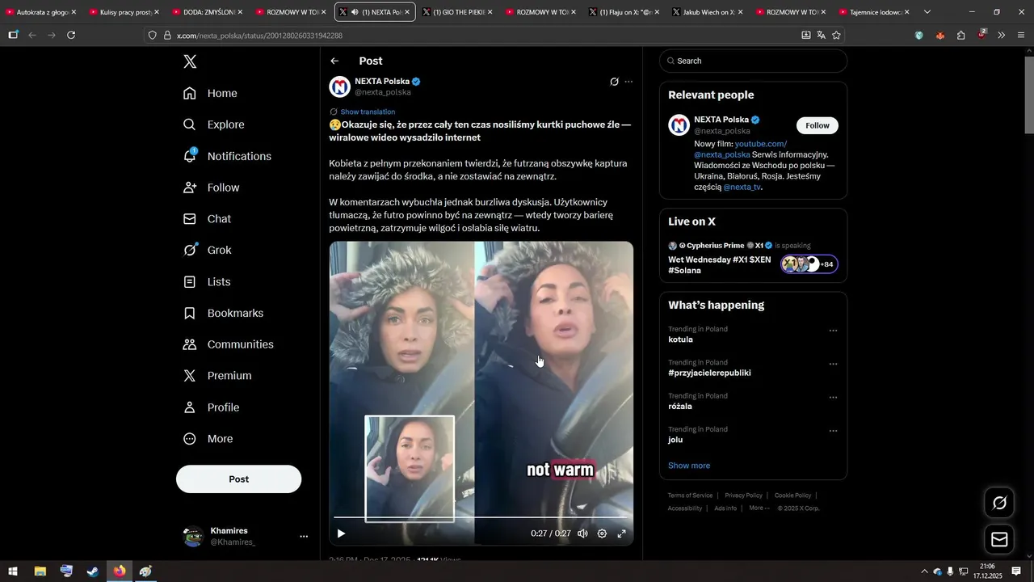Open browser extensions puzzle icon
The height and width of the screenshot is (582, 1034).
pyautogui.click(x=960, y=35)
